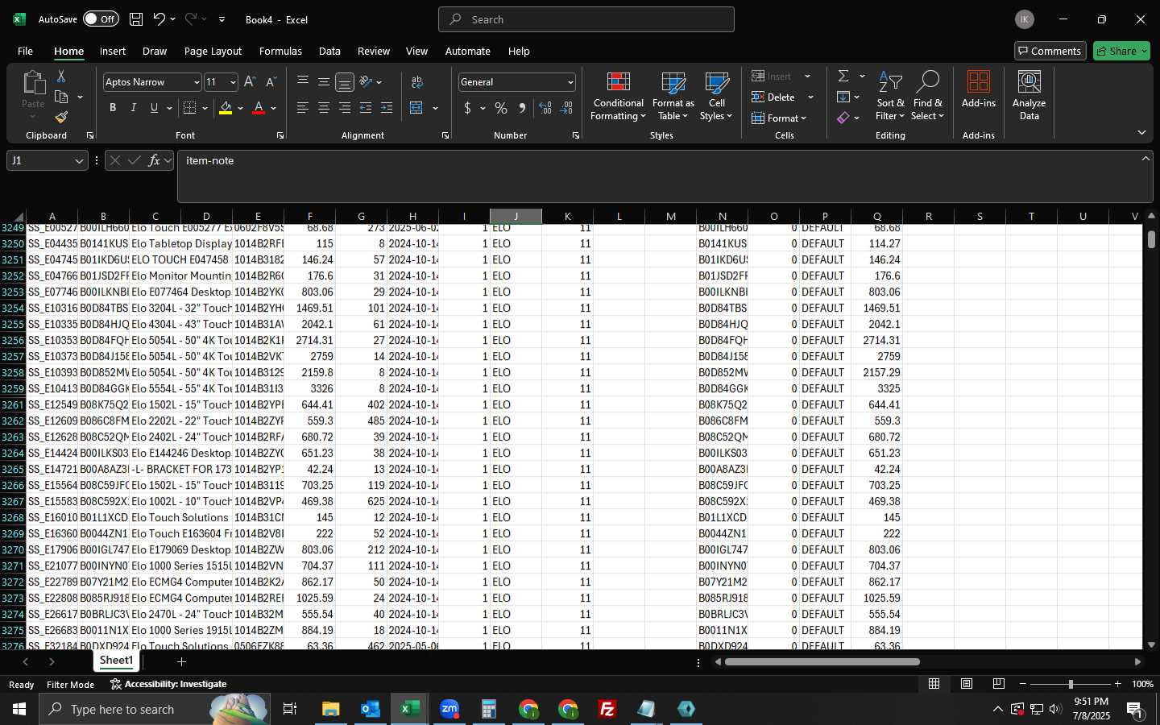The width and height of the screenshot is (1160, 725).
Task: Click the Comma Style icon
Action: [522, 108]
